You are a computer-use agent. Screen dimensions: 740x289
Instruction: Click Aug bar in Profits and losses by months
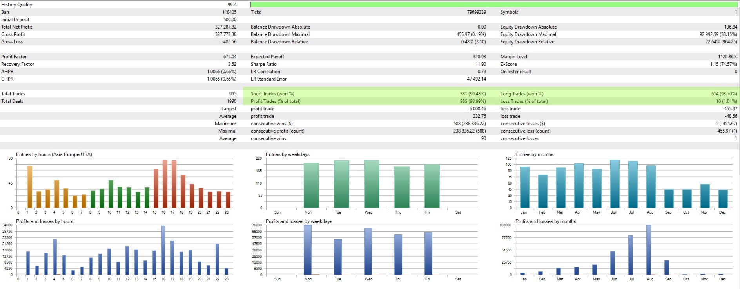(x=649, y=250)
